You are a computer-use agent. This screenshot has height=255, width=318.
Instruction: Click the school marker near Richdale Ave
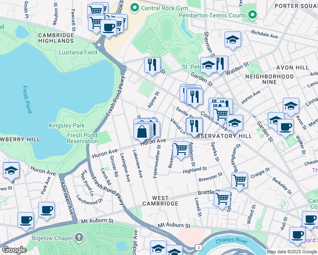pyautogui.click(x=233, y=40)
